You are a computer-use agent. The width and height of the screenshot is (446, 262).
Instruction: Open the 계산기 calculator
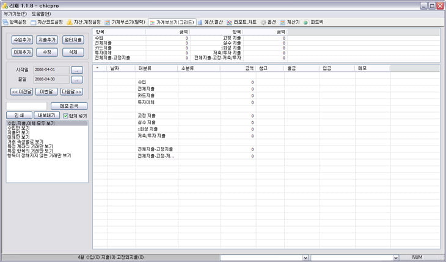[x=291, y=22]
